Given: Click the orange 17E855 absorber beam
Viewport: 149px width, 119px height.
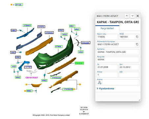Looking at the screenshot, I should click(x=40, y=46).
